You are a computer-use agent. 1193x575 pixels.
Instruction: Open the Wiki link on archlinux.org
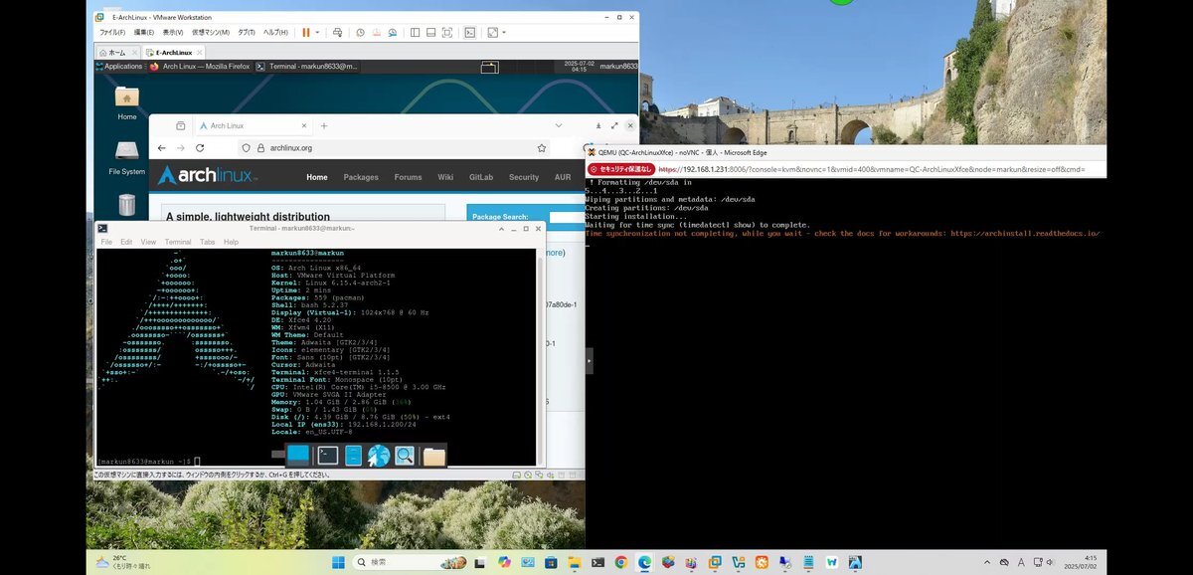pyautogui.click(x=445, y=177)
